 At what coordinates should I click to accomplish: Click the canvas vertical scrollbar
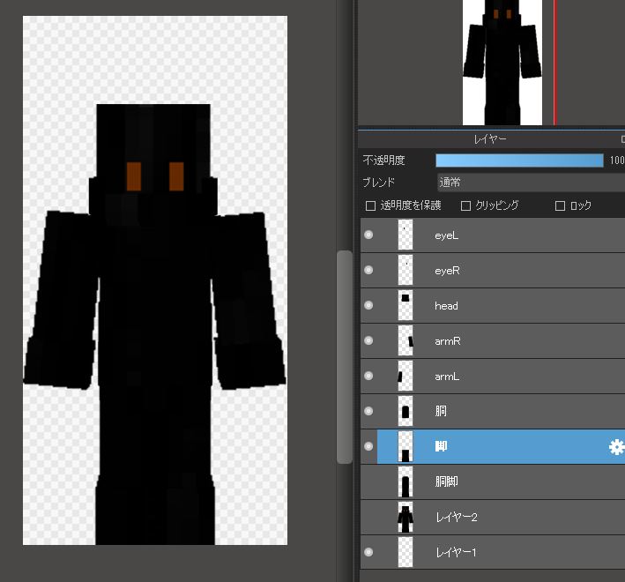(345, 356)
